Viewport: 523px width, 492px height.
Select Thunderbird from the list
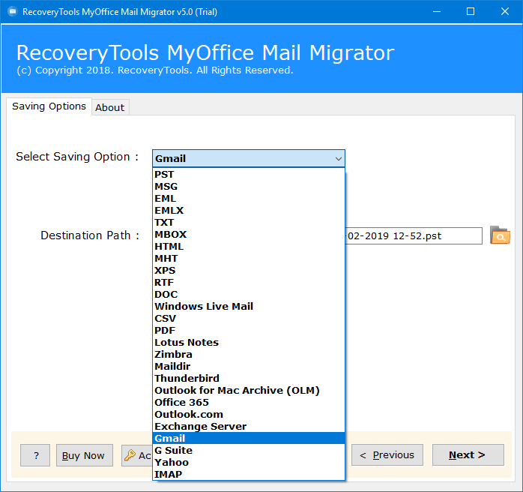[249, 379]
